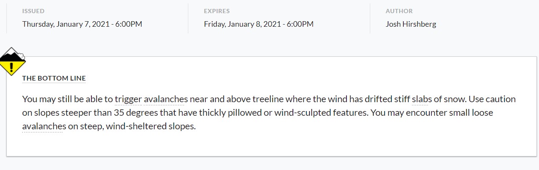Screen dimensions: 539x170
Task: Click author name Josh Hirshberg
Action: coord(411,24)
